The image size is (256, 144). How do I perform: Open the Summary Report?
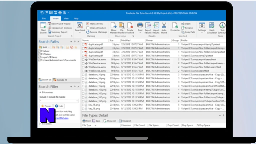pyautogui.click(x=58, y=32)
